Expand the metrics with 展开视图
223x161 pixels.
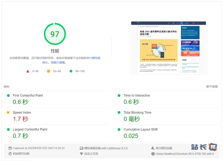coord(212,87)
